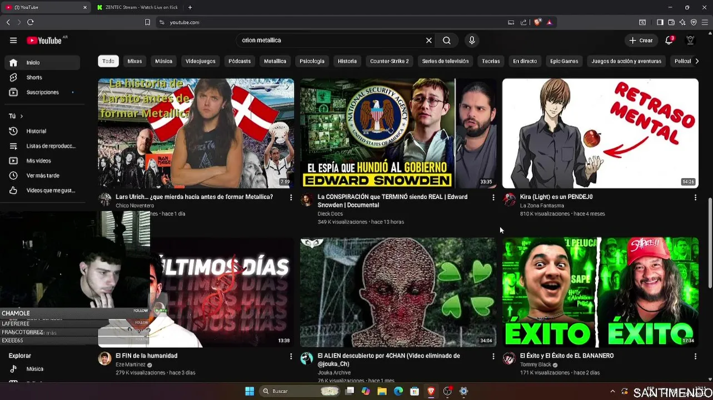This screenshot has width=713, height=400.
Task: Open Eze Martinez channel link
Action: point(131,364)
